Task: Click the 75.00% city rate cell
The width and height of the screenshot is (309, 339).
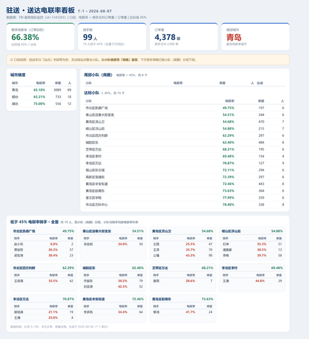Action: pyautogui.click(x=39, y=104)
